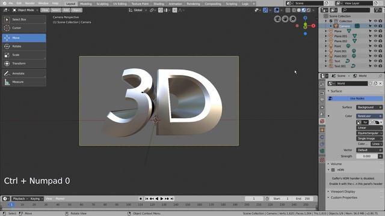Open the Object properties tab icon
The image size is (385, 216).
click(x=322, y=130)
